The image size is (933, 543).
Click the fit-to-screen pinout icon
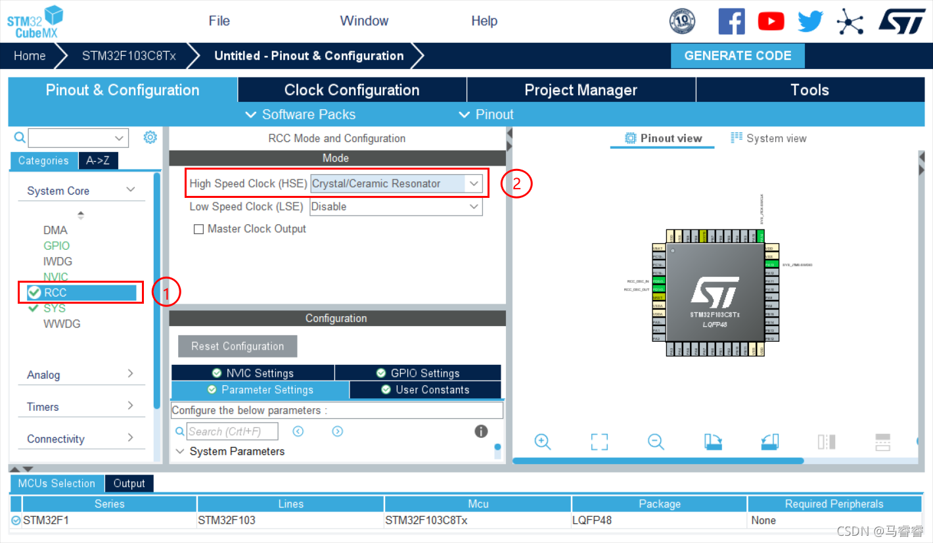click(x=599, y=441)
